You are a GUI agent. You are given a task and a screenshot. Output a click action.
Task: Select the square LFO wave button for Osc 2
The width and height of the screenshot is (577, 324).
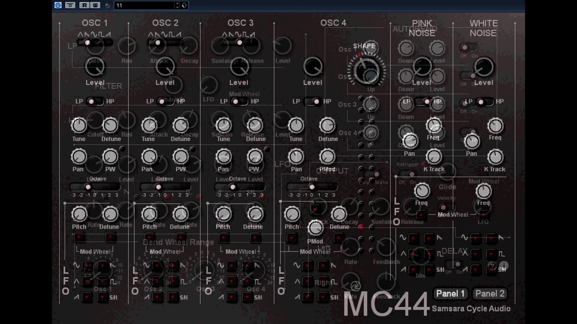coord(173,282)
